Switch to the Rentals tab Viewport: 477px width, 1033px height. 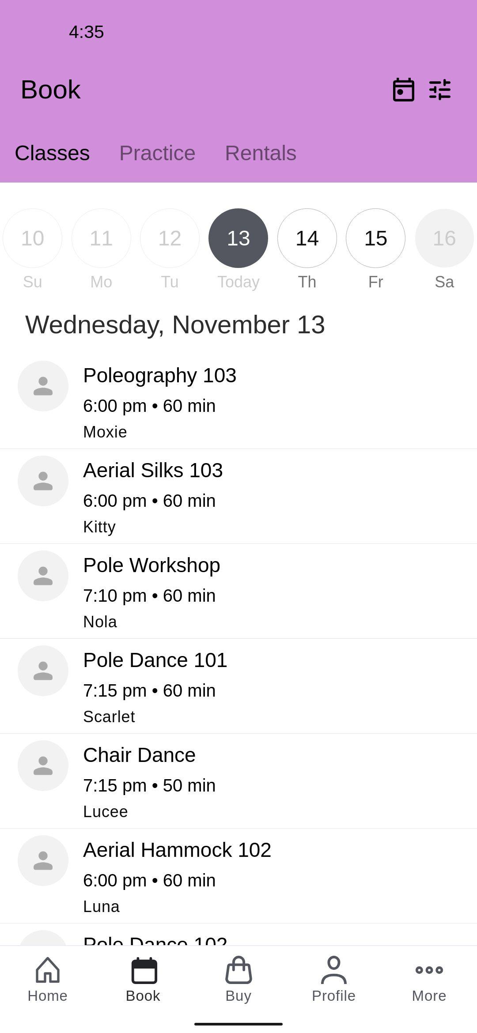[261, 153]
